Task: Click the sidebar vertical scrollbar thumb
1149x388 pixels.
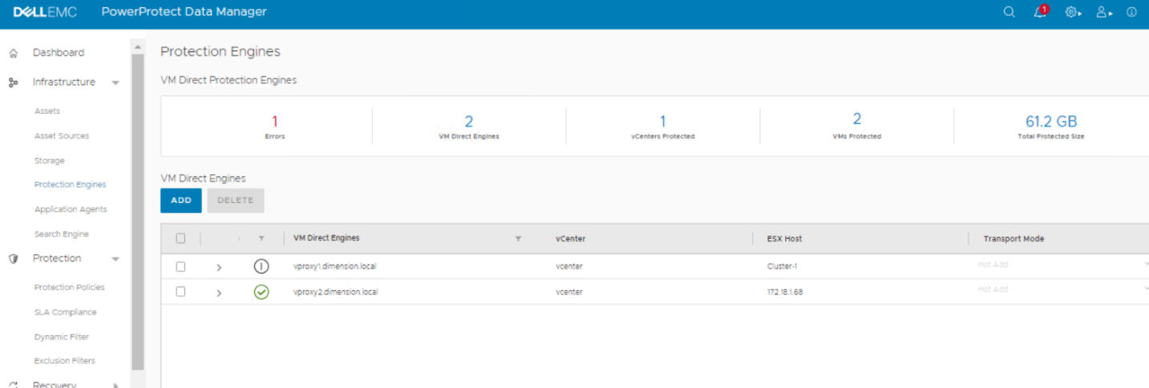Action: (x=137, y=212)
